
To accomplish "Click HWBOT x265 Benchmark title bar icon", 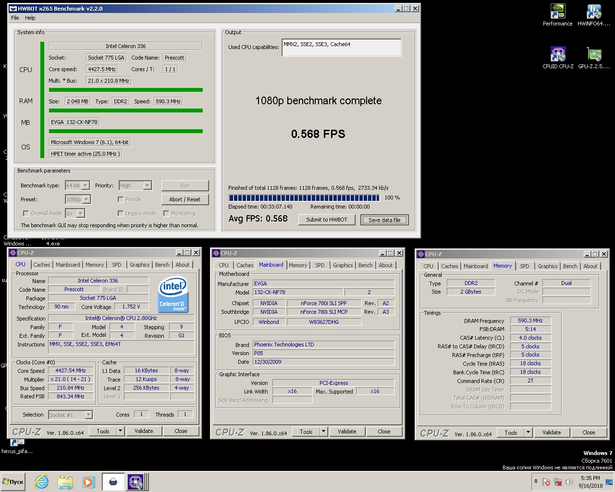I will tap(13, 8).
